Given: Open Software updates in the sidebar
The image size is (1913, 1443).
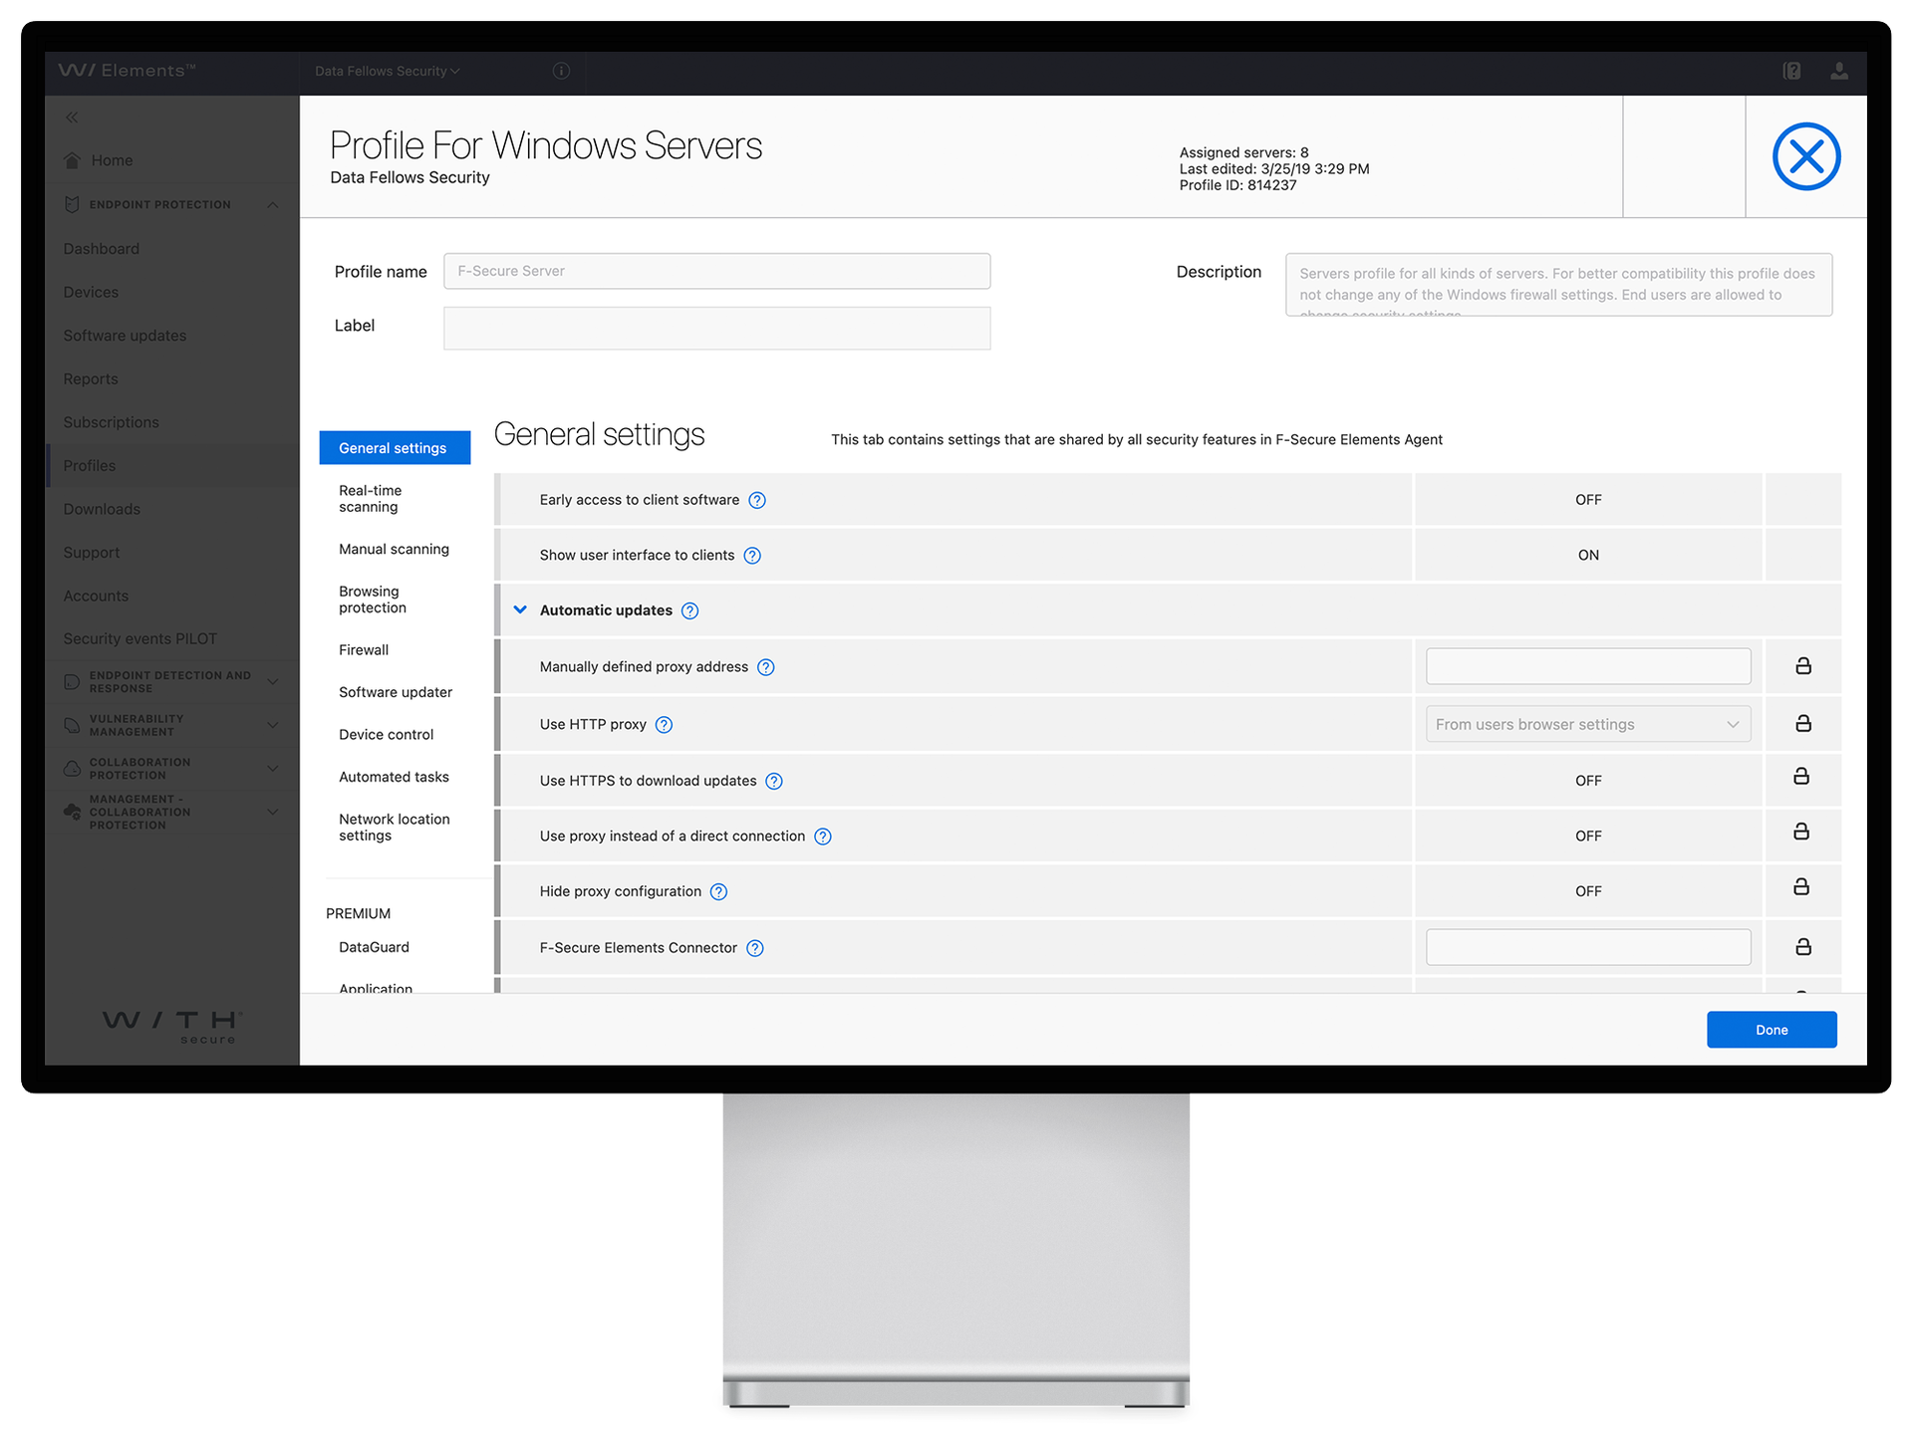Looking at the screenshot, I should [125, 336].
